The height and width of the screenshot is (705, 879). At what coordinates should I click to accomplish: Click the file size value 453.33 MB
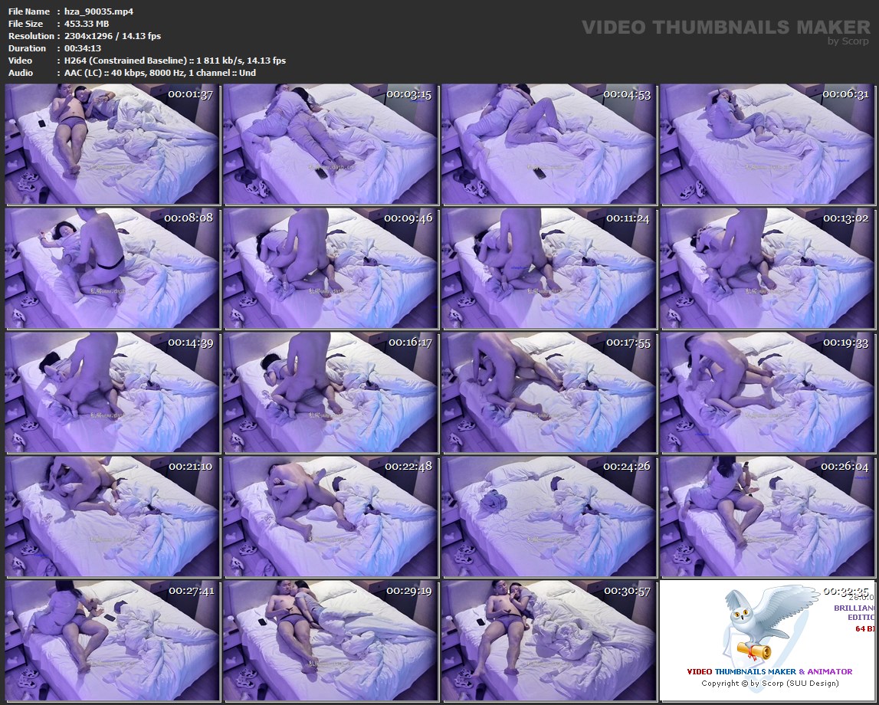click(x=87, y=24)
